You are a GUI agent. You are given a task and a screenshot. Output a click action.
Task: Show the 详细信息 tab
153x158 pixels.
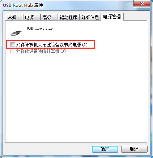tap(90, 17)
